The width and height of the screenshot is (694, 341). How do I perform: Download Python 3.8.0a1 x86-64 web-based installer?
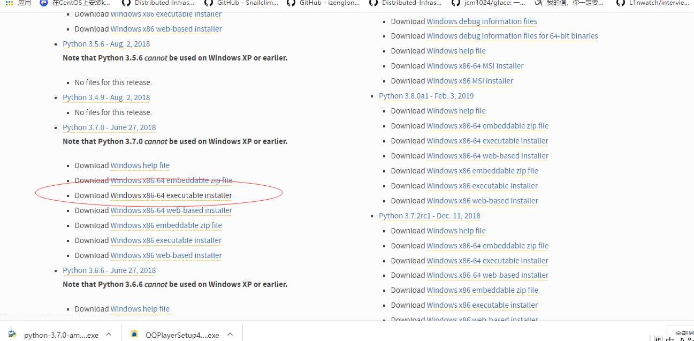click(x=488, y=156)
